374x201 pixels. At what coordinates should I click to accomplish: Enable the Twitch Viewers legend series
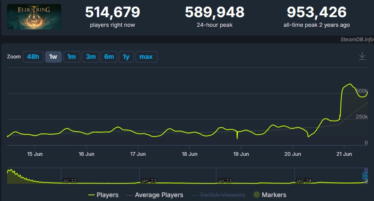click(218, 195)
